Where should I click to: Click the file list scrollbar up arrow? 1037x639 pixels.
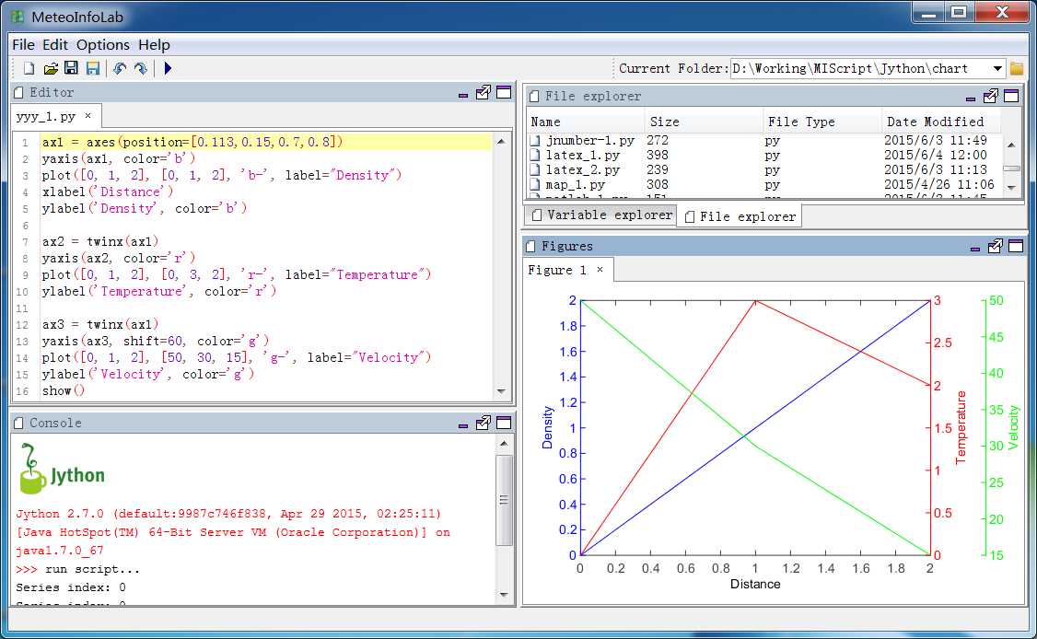1011,145
